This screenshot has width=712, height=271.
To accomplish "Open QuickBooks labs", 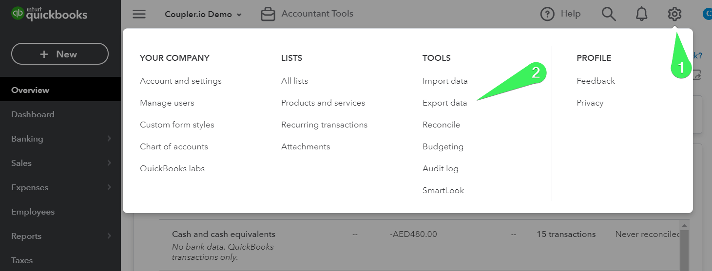I will [x=172, y=168].
